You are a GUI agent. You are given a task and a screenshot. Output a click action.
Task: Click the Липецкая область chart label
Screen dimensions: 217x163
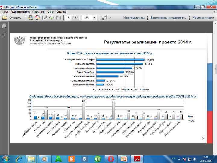point(85,64)
